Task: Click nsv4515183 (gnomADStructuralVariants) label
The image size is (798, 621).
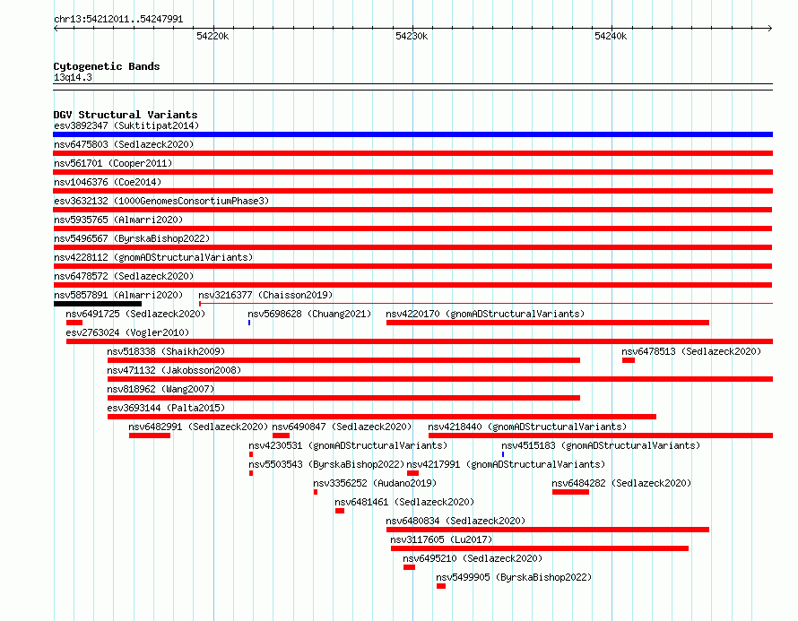Action: pos(601,445)
